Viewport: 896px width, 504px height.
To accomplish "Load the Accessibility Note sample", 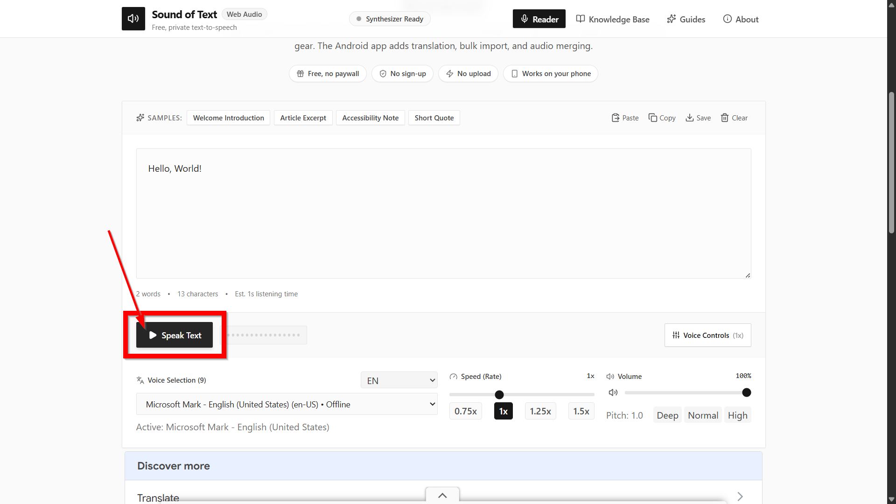I will pyautogui.click(x=371, y=118).
